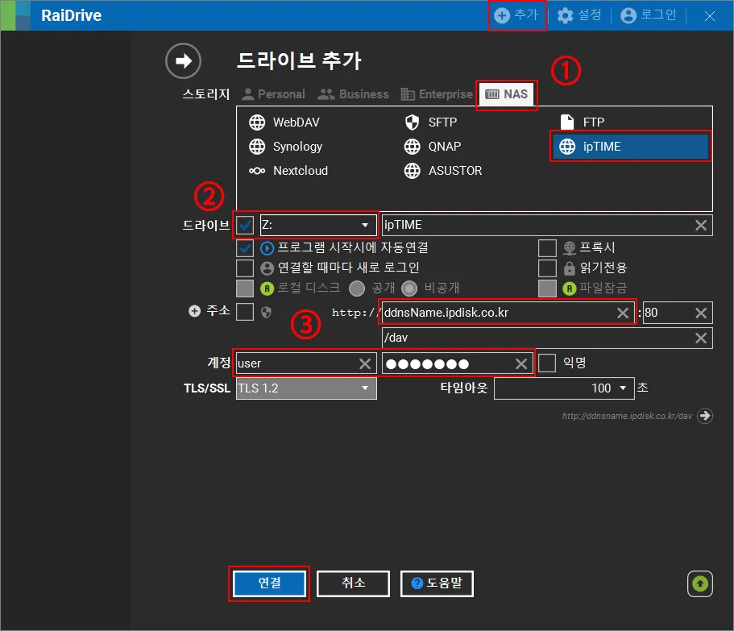Viewport: 734px width, 631px height.
Task: Switch to Personal storage tab
Action: tap(274, 94)
